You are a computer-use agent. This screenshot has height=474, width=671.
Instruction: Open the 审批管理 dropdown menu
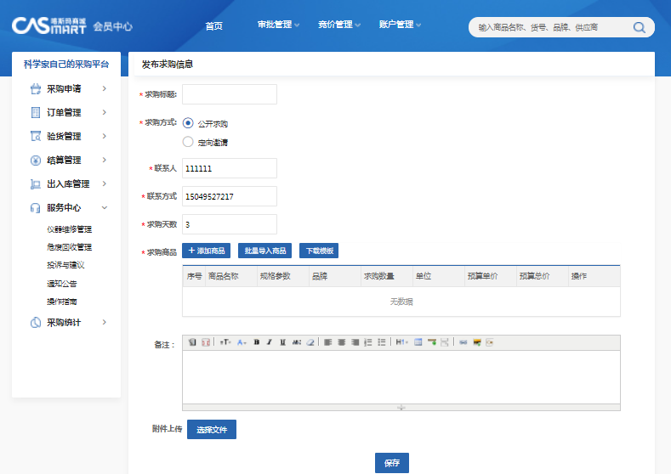278,25
